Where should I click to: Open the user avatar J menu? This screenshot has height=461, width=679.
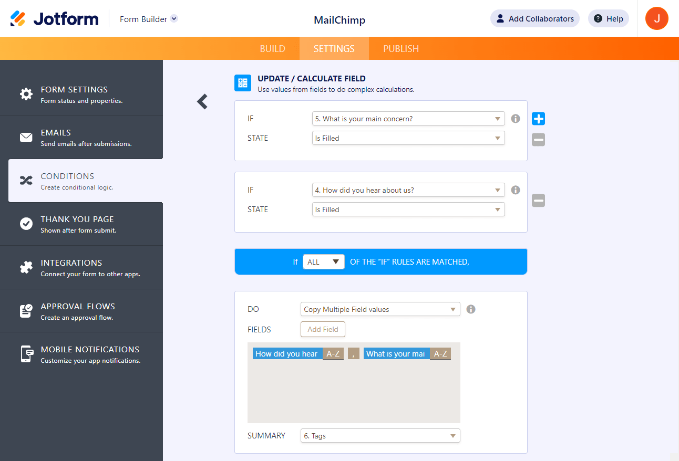(x=657, y=18)
